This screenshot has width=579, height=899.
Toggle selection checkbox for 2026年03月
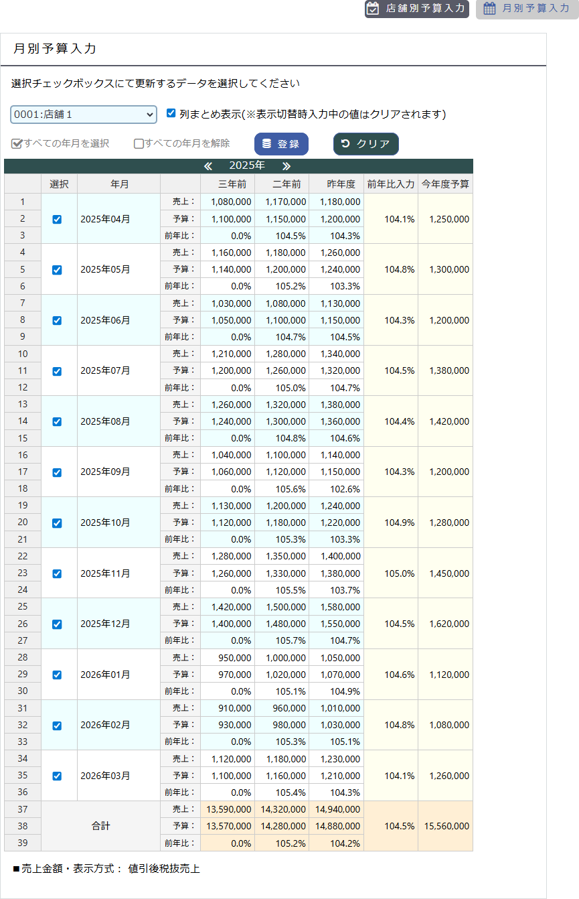click(57, 776)
